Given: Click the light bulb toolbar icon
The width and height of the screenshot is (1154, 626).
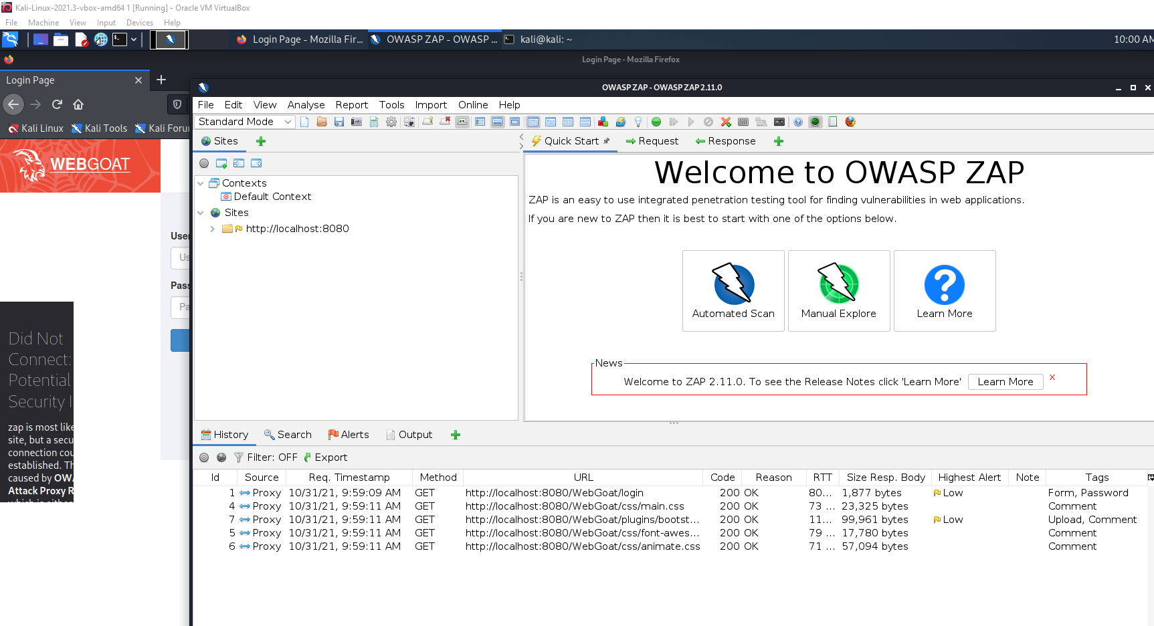Looking at the screenshot, I should (x=638, y=122).
